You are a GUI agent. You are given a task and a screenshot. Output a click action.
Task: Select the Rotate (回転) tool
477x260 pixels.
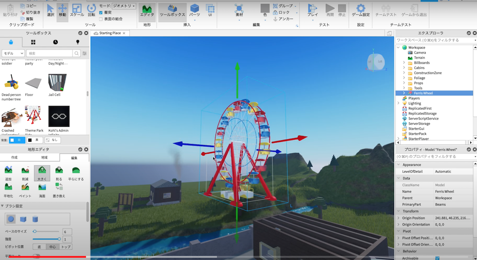tap(92, 10)
